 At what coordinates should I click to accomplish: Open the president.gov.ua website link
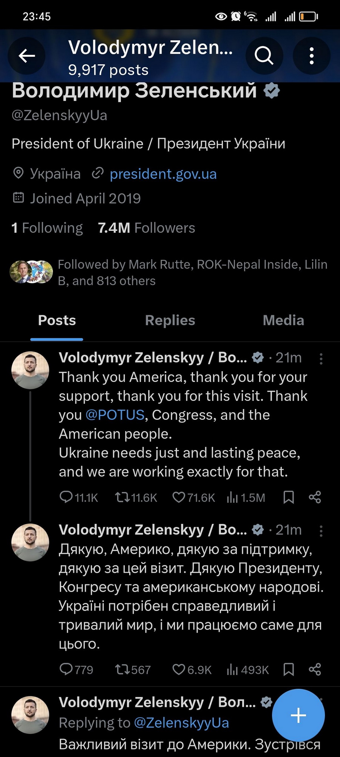(163, 174)
